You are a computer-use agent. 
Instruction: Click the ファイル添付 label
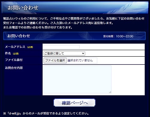(x=14, y=60)
